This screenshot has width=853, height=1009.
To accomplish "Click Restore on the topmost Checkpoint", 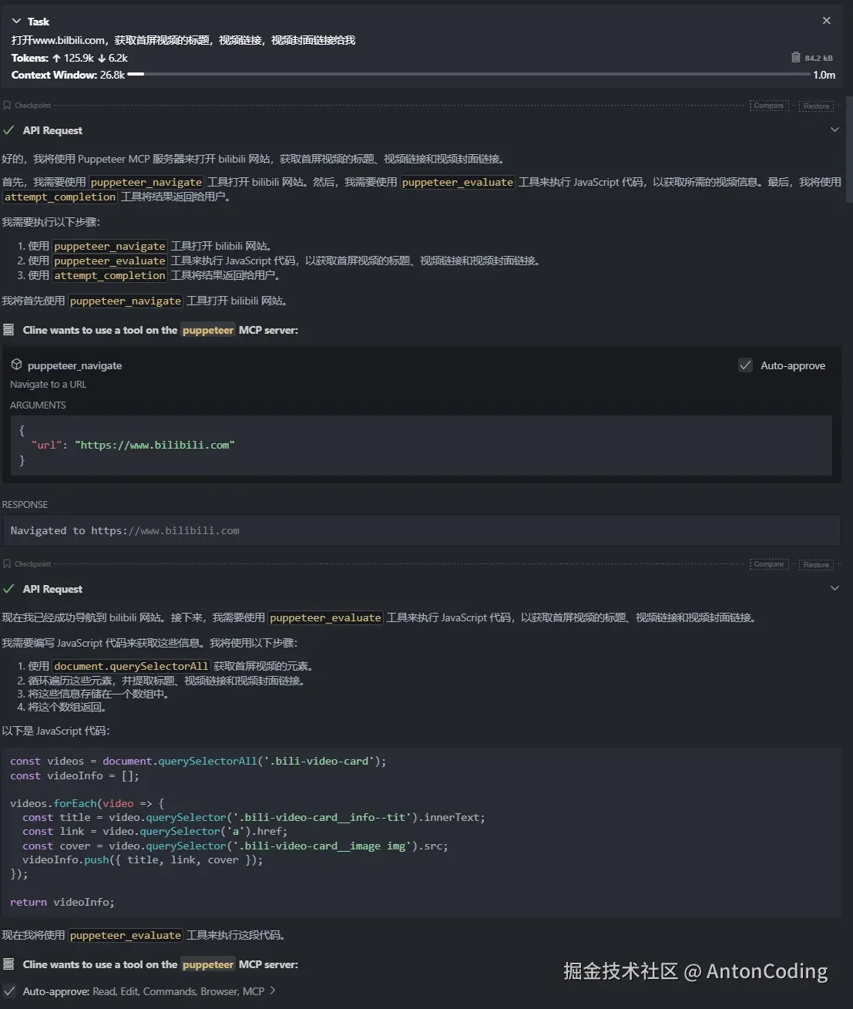I will pyautogui.click(x=816, y=106).
